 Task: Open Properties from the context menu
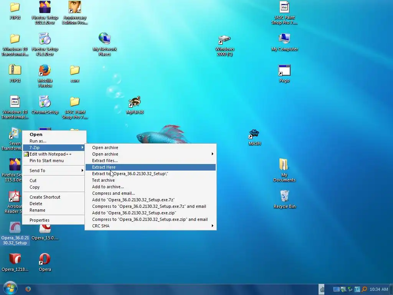click(x=54, y=220)
